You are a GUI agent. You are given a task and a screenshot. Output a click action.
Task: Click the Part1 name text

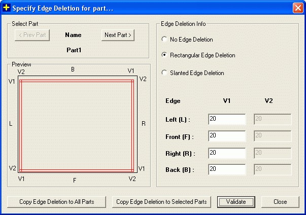[74, 50]
